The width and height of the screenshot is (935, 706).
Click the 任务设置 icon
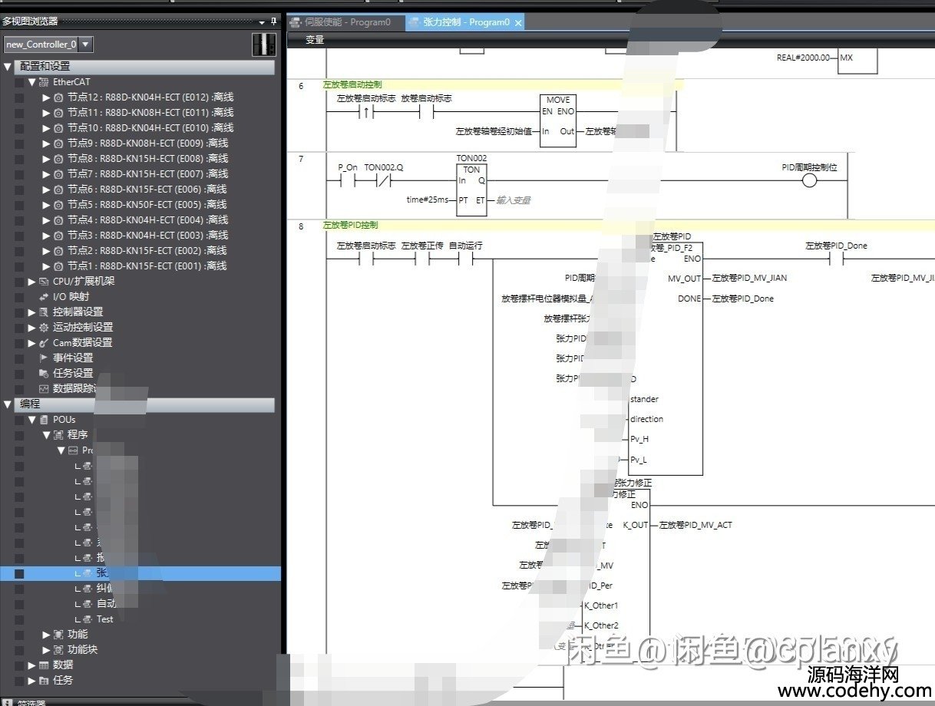[44, 374]
